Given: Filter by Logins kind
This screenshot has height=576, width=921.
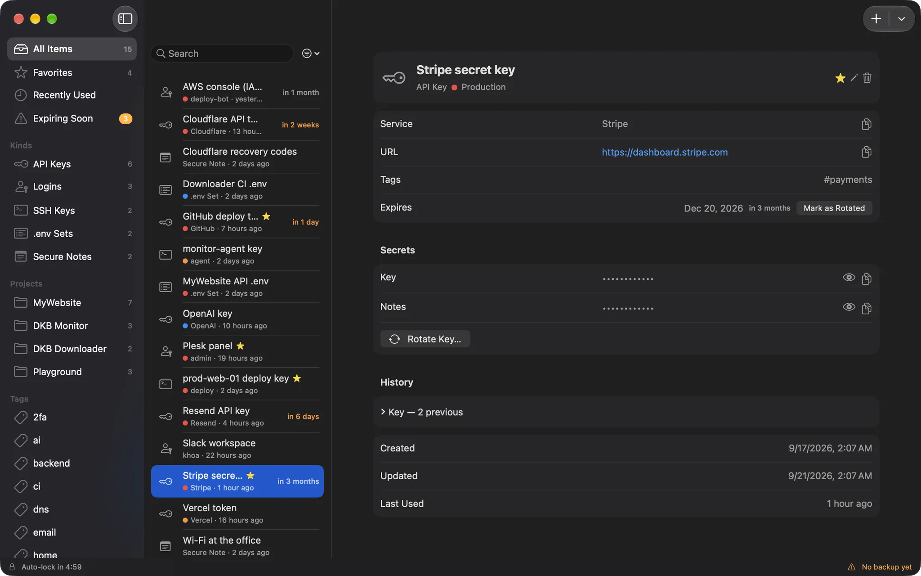Looking at the screenshot, I should click(x=72, y=186).
